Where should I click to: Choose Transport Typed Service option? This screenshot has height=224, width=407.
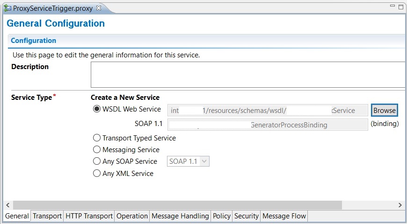coord(96,138)
